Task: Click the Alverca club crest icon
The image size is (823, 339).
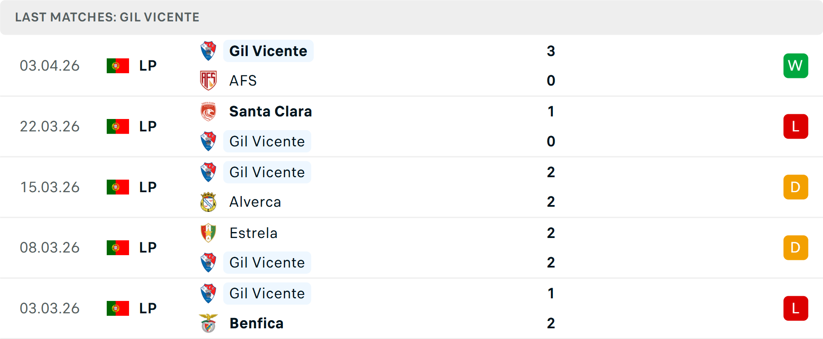Action: tap(208, 202)
